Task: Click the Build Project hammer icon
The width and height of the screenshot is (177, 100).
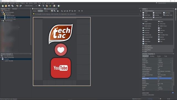Action: pos(43,6)
